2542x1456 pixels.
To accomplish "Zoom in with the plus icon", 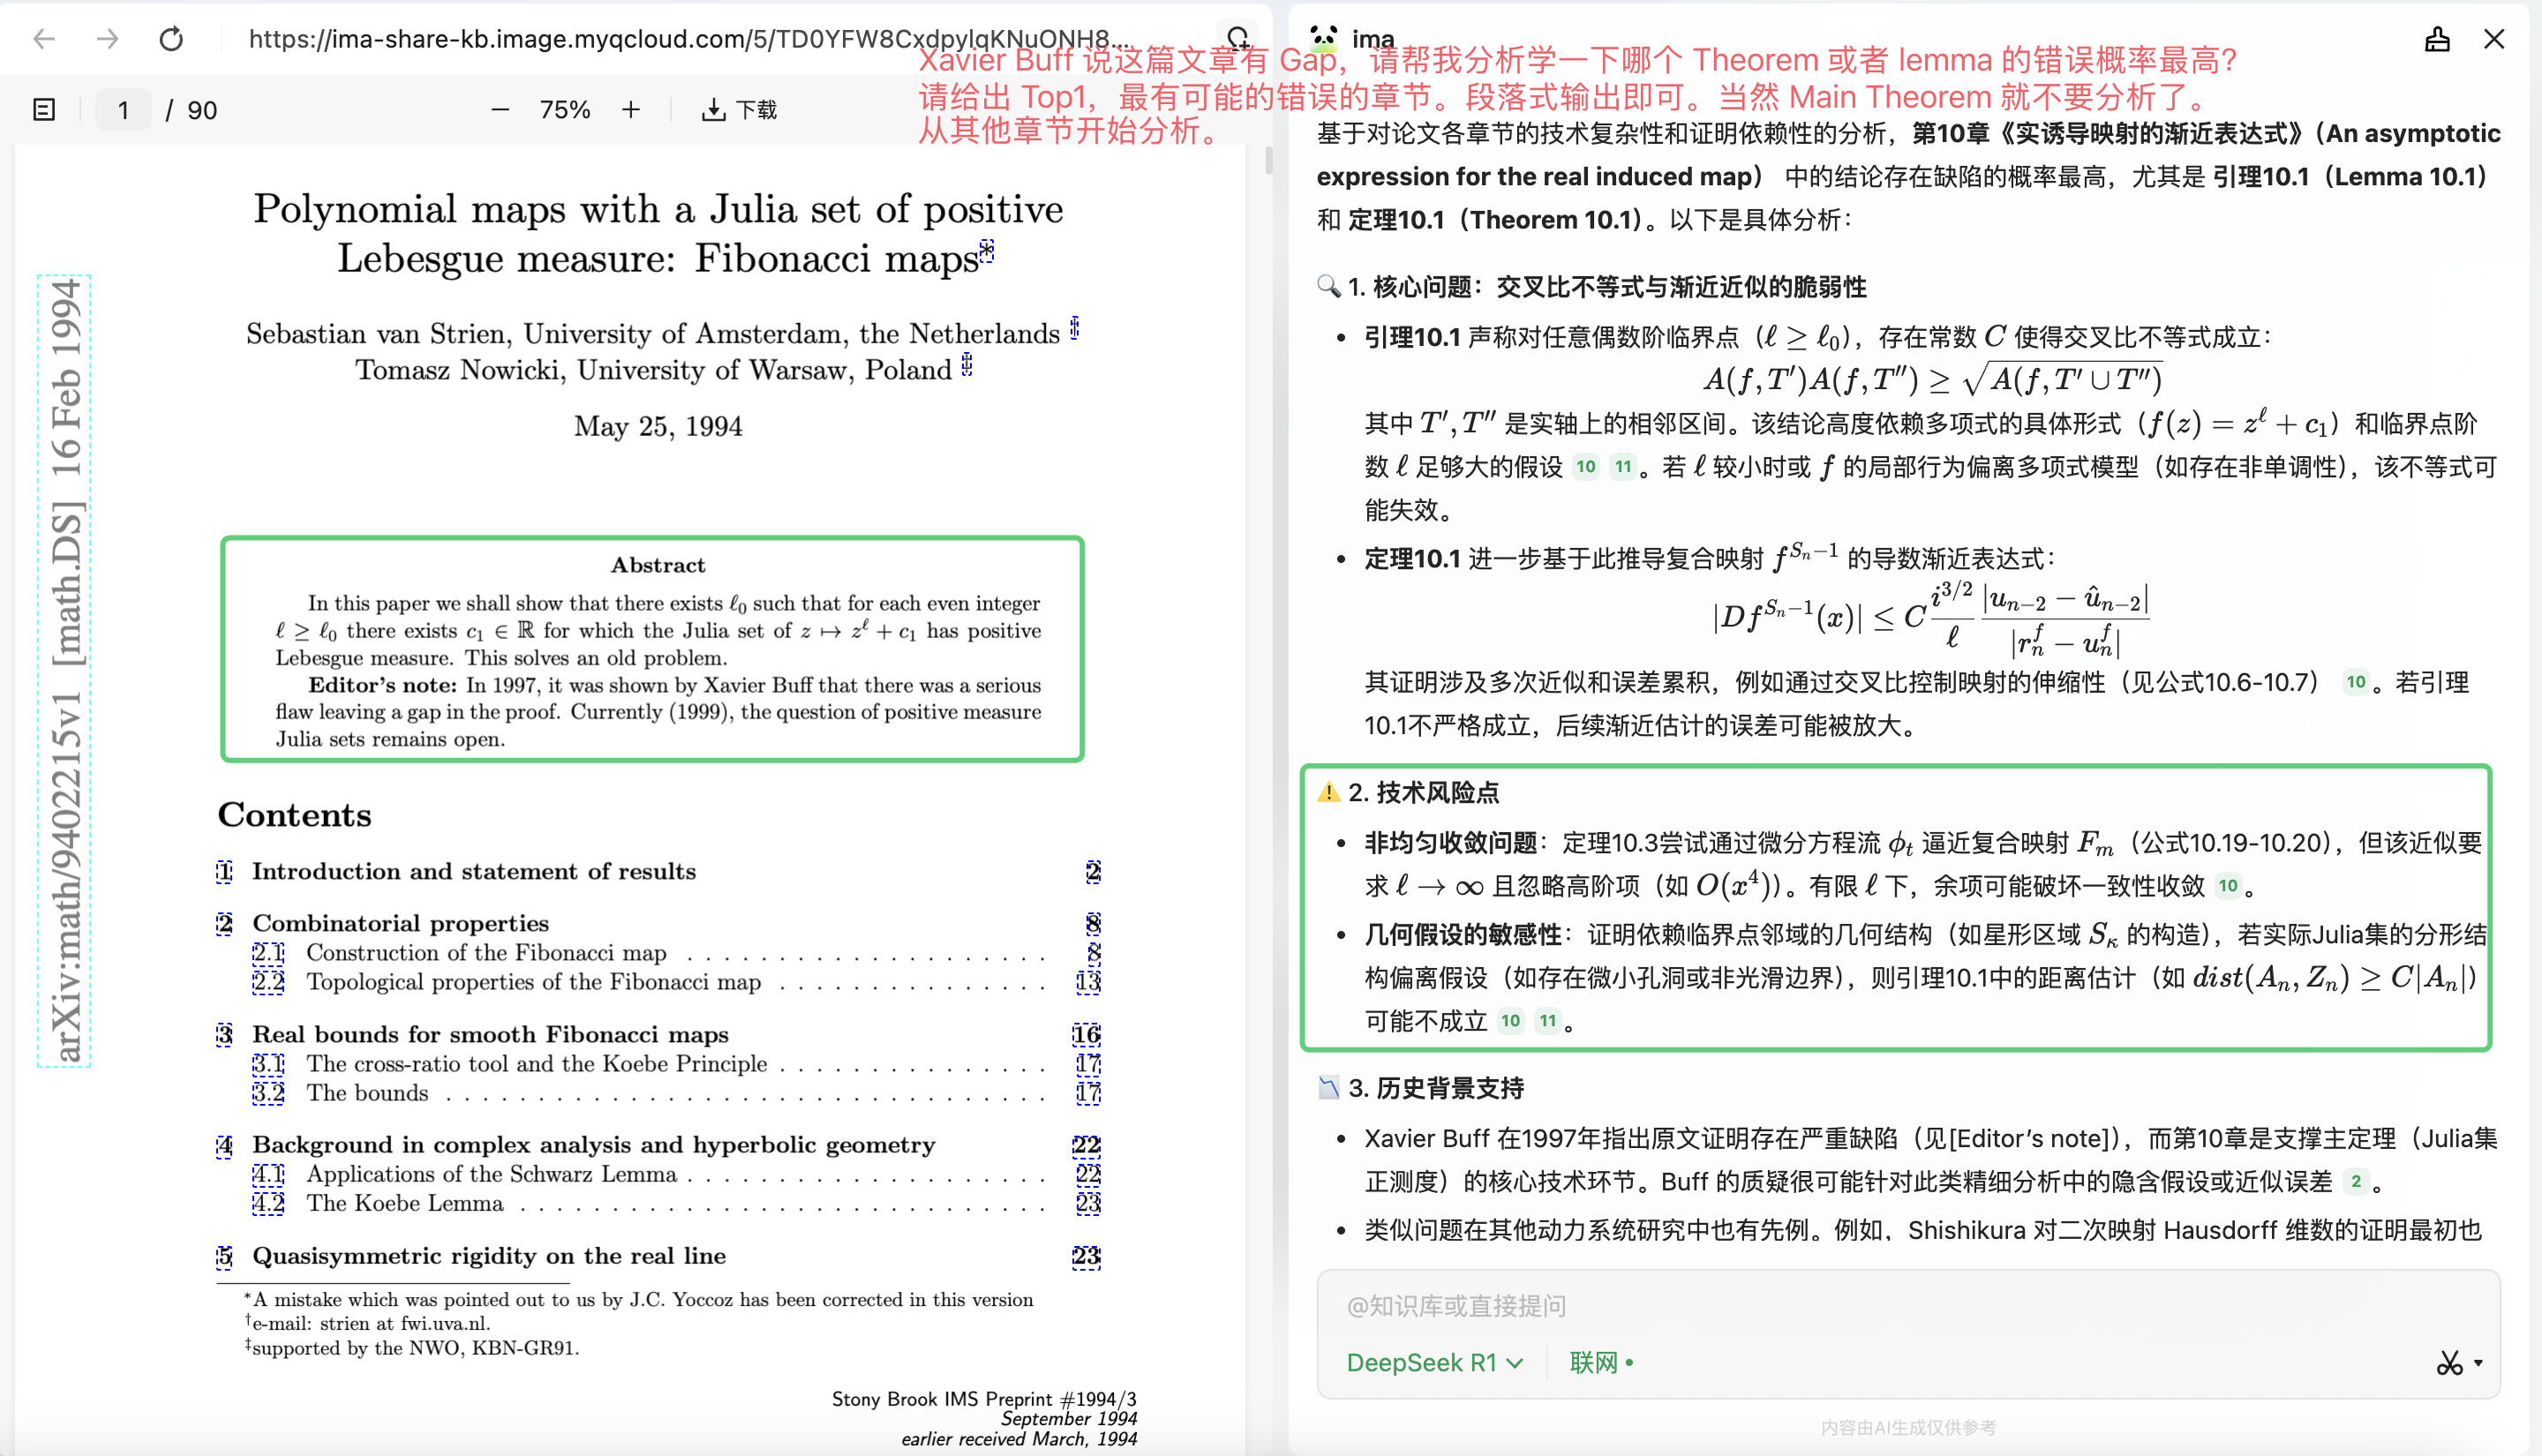I will 631,110.
